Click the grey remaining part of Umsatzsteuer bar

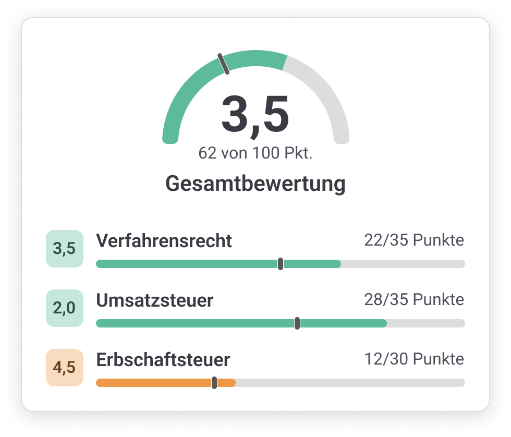(x=425, y=323)
